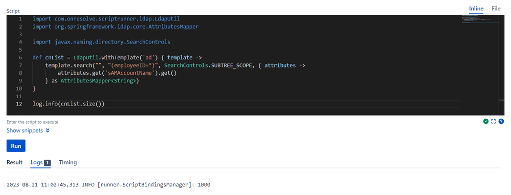Click the log.info(cnList.size()) line
Viewport: 511px width, 195px height.
[x=69, y=104]
